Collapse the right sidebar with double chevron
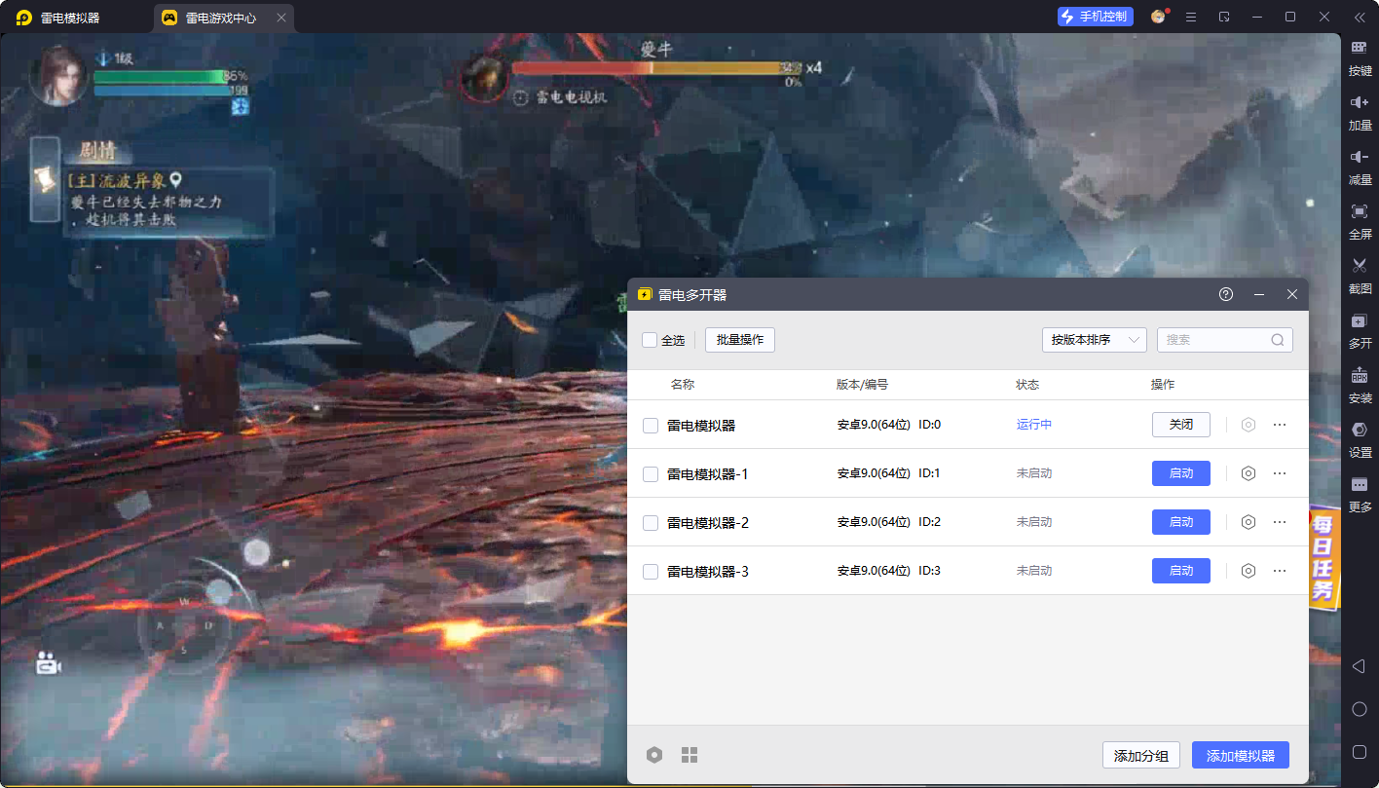 click(1360, 17)
